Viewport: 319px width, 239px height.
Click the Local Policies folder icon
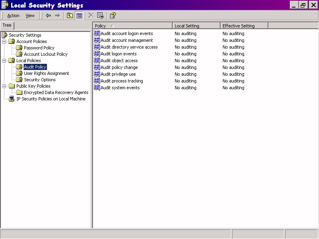(x=12, y=61)
